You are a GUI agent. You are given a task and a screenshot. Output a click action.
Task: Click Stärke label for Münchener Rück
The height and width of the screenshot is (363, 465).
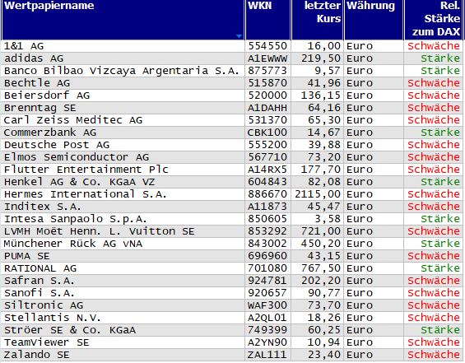coord(440,244)
